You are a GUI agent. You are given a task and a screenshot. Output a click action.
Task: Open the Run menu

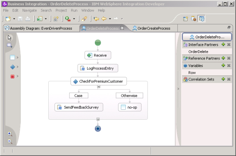click(74, 10)
